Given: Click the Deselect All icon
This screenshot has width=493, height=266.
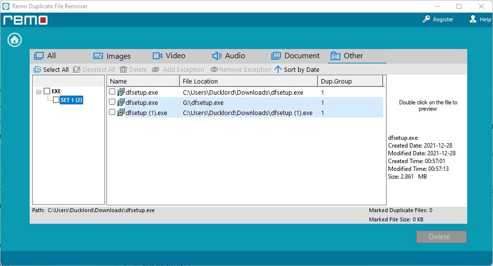Looking at the screenshot, I should [x=77, y=69].
